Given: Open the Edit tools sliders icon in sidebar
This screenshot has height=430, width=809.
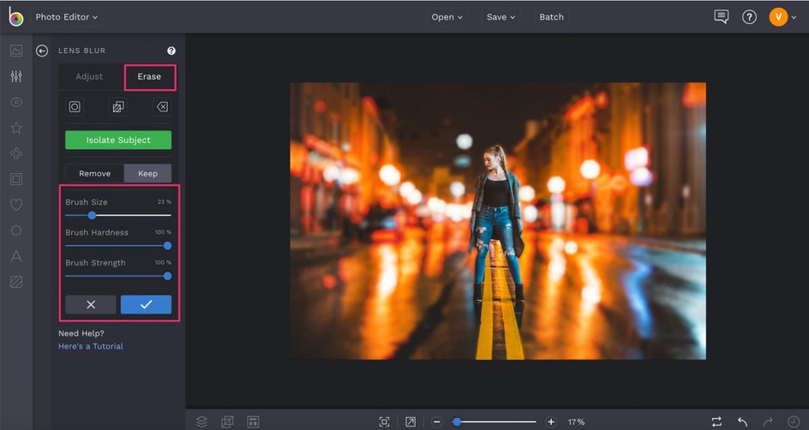Looking at the screenshot, I should pos(16,76).
